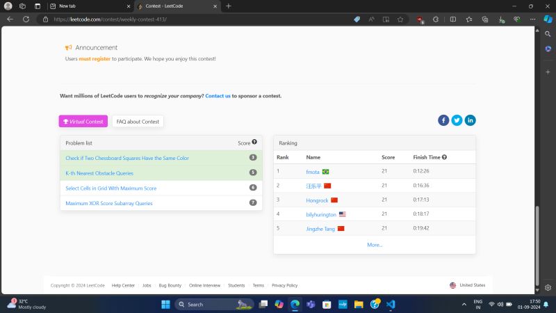
Task: View profile of fmota
Action: click(312, 172)
